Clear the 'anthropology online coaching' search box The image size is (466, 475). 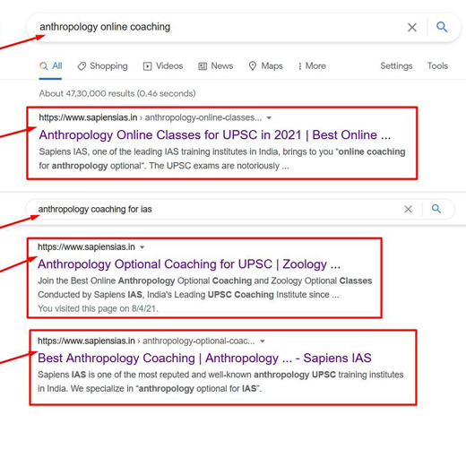411,28
